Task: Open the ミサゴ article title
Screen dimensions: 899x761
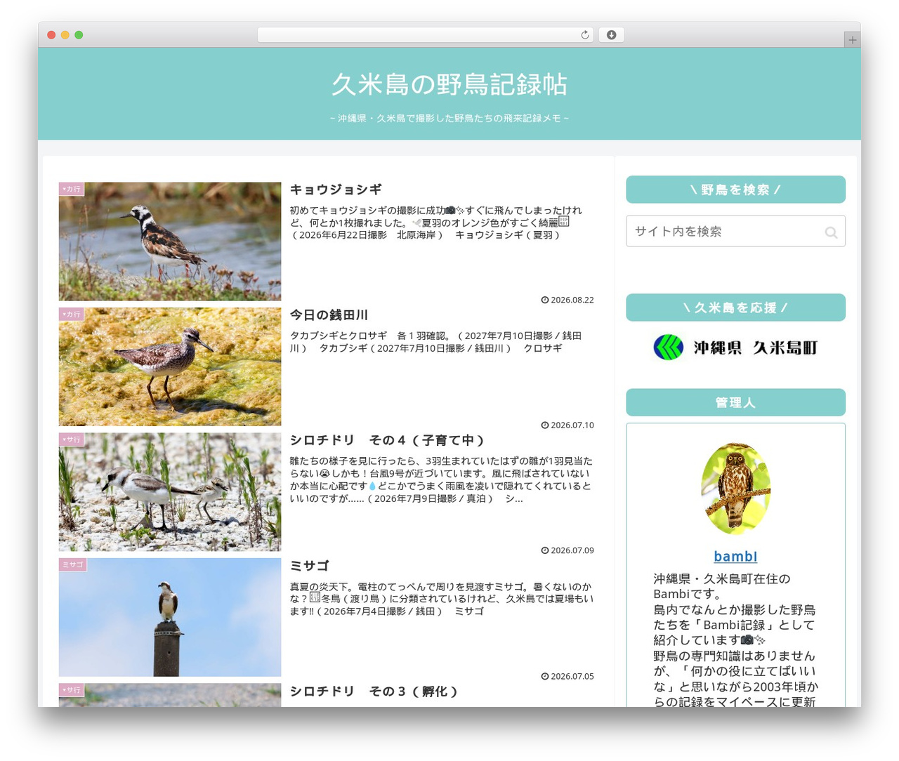Action: click(310, 566)
